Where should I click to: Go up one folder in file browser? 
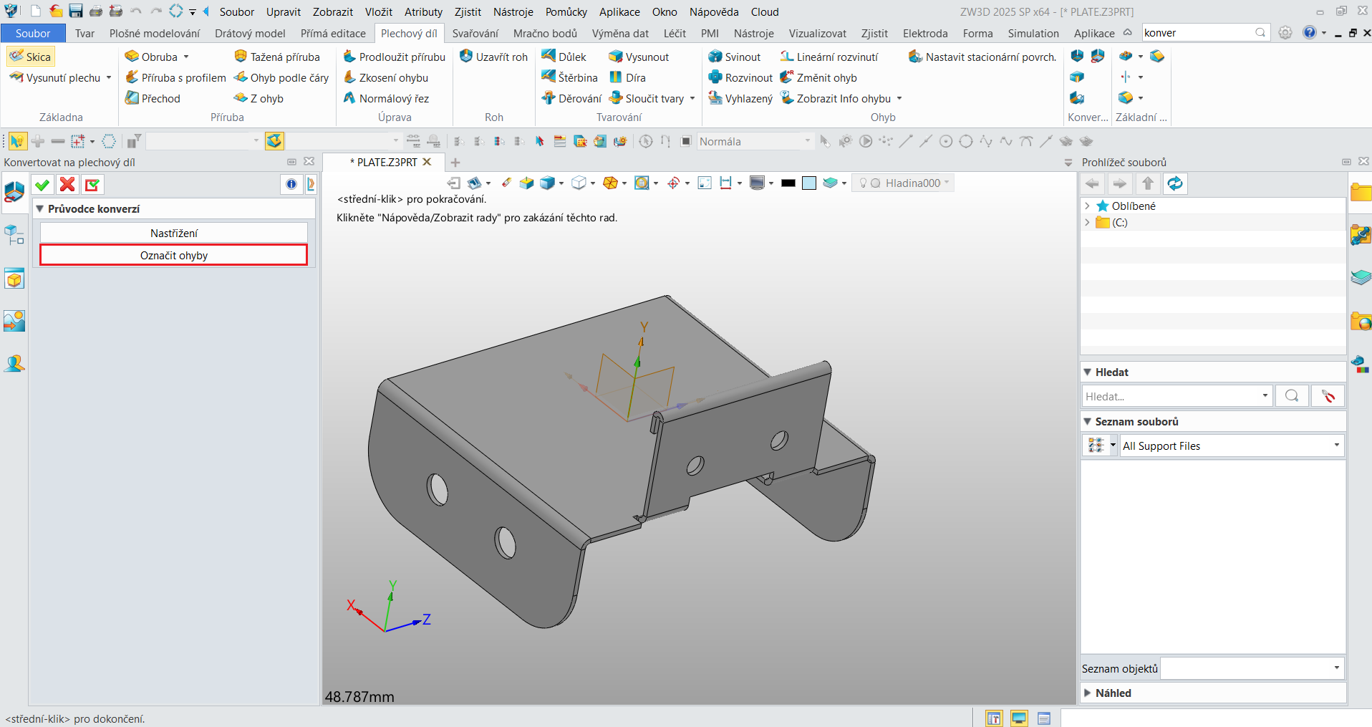click(1148, 184)
